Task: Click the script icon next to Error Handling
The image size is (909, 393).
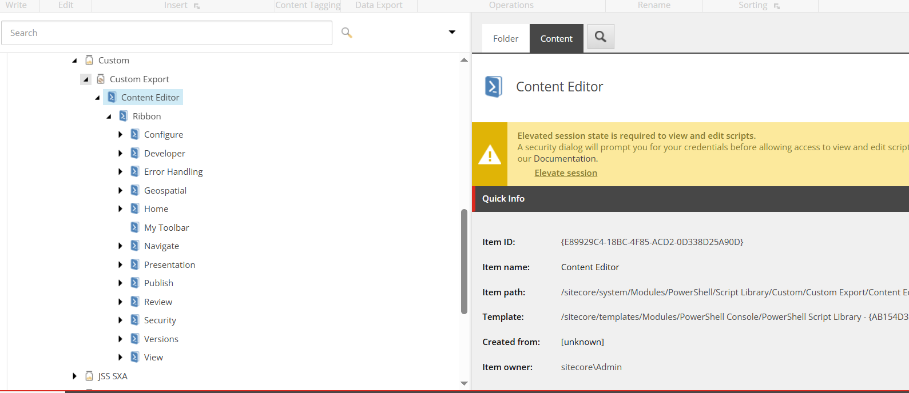Action: pyautogui.click(x=134, y=171)
